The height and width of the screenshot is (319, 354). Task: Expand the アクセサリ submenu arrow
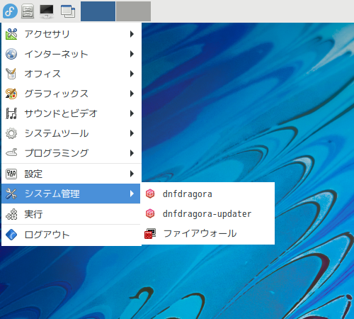(132, 34)
